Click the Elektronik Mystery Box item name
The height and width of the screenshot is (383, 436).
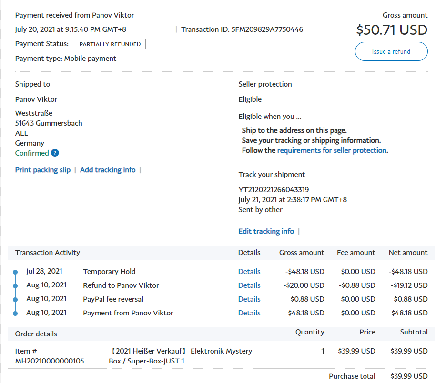[x=181, y=356]
